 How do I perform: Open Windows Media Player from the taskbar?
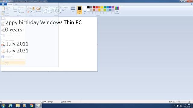[24, 106]
